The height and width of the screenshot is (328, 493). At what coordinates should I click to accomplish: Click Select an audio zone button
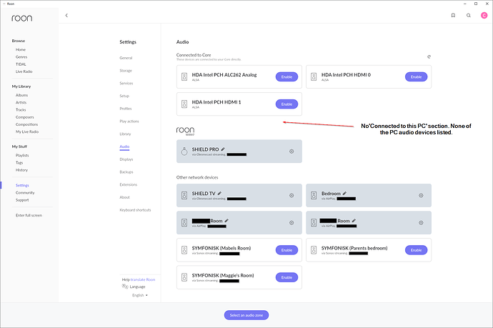[246, 315]
